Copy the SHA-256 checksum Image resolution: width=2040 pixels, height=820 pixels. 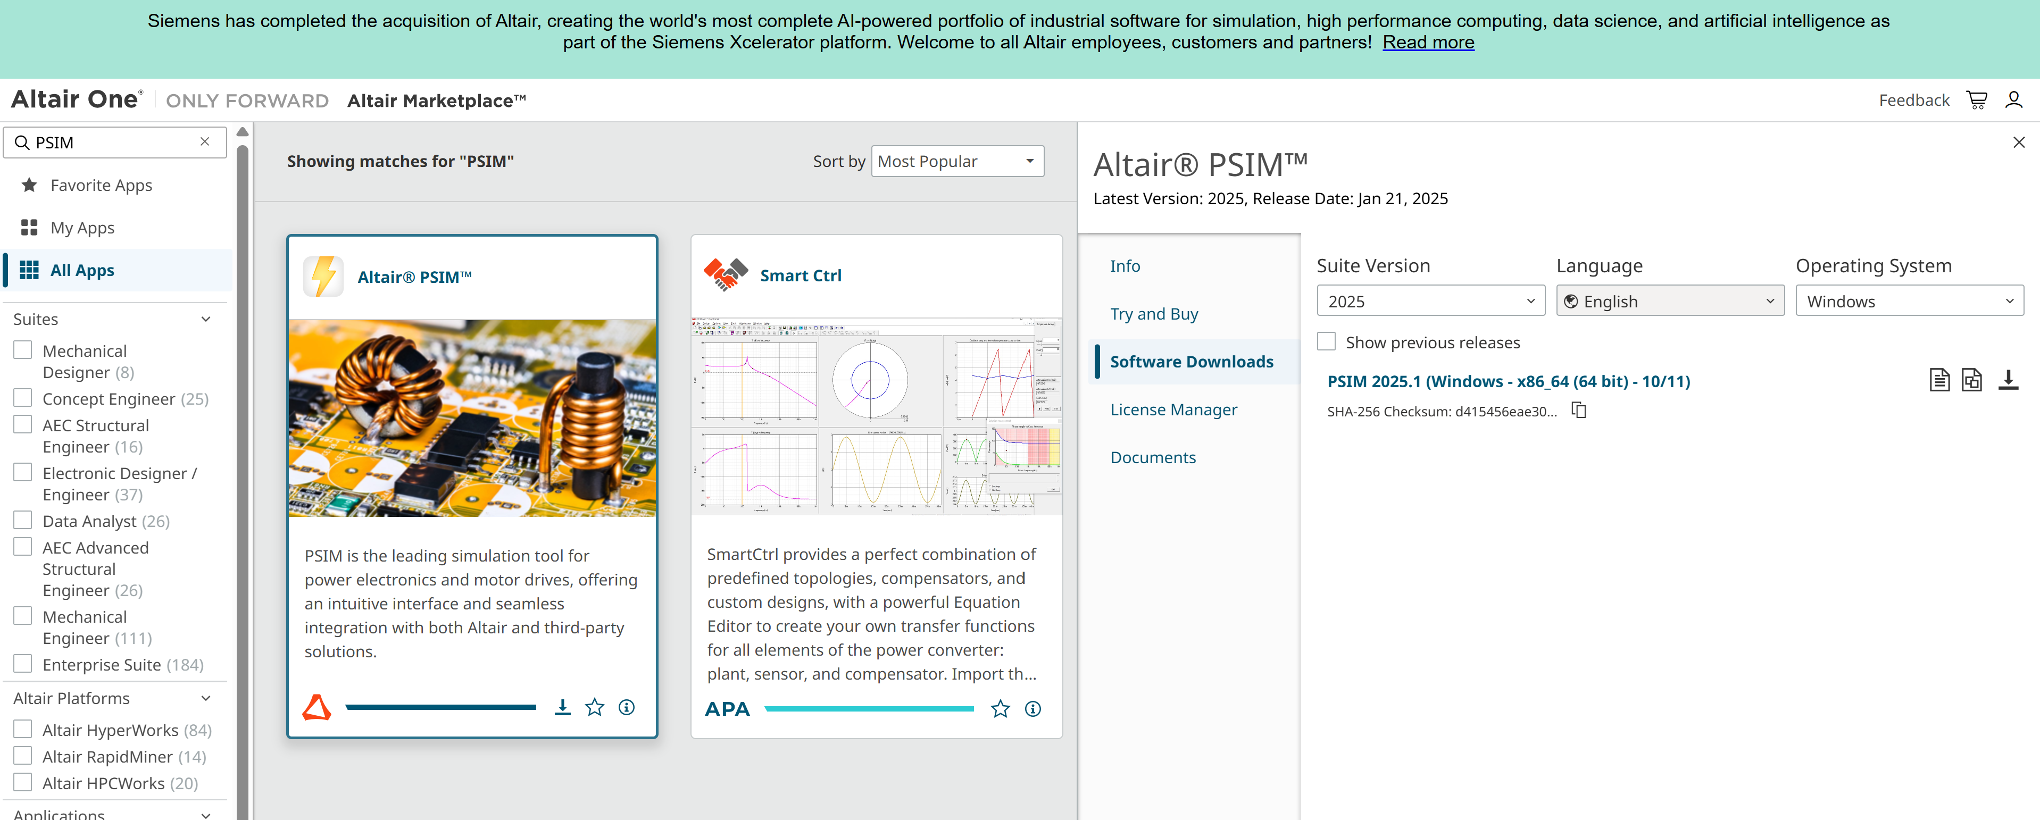[x=1579, y=410]
